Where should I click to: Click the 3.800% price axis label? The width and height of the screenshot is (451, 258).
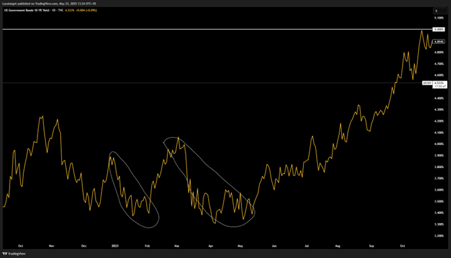click(x=439, y=167)
